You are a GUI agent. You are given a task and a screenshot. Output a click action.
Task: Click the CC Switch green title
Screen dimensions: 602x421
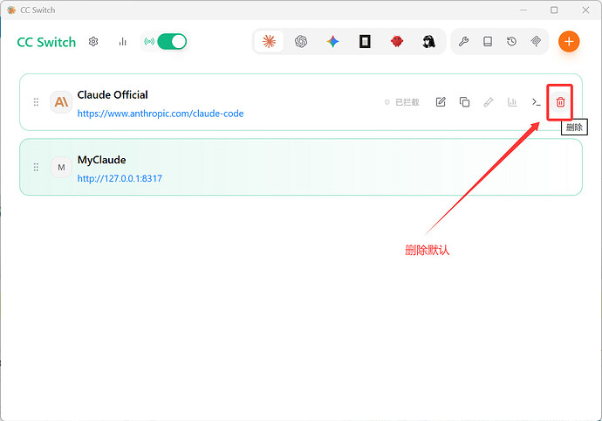46,42
